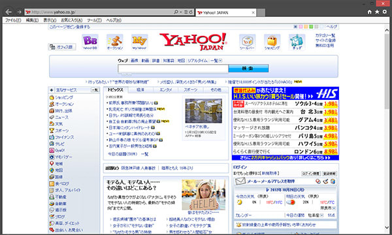The height and width of the screenshot is (235, 392).
Task: Open the 奈良市 weather location dropdown
Action: 334,208
